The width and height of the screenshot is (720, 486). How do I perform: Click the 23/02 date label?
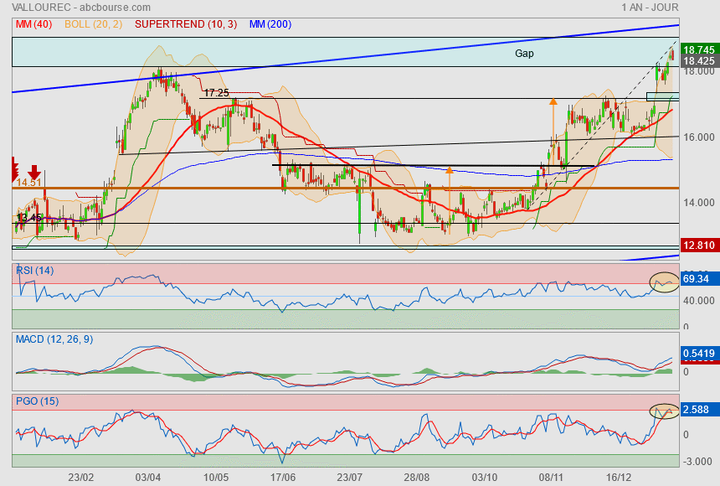81,477
